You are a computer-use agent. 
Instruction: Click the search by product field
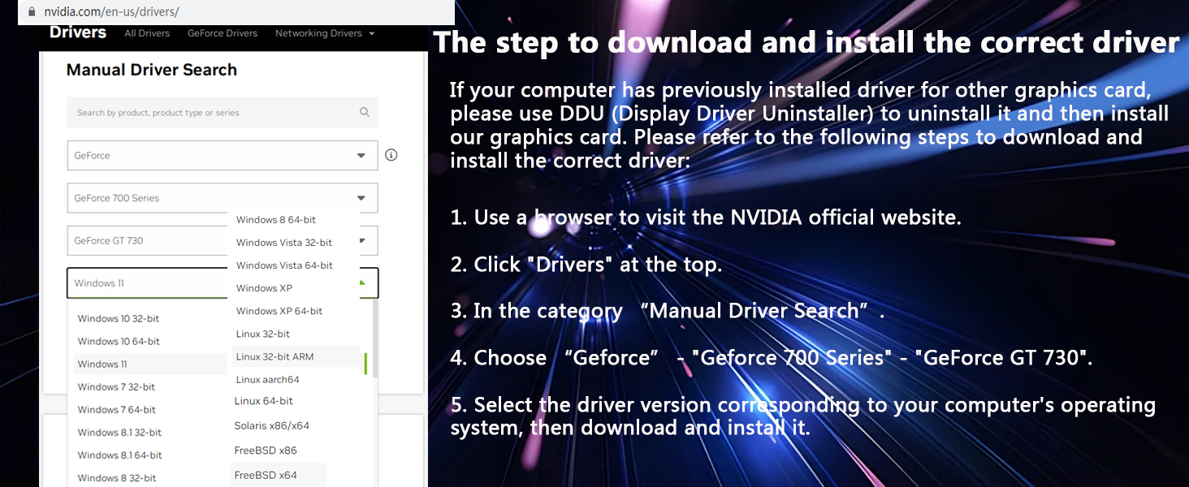(223, 113)
